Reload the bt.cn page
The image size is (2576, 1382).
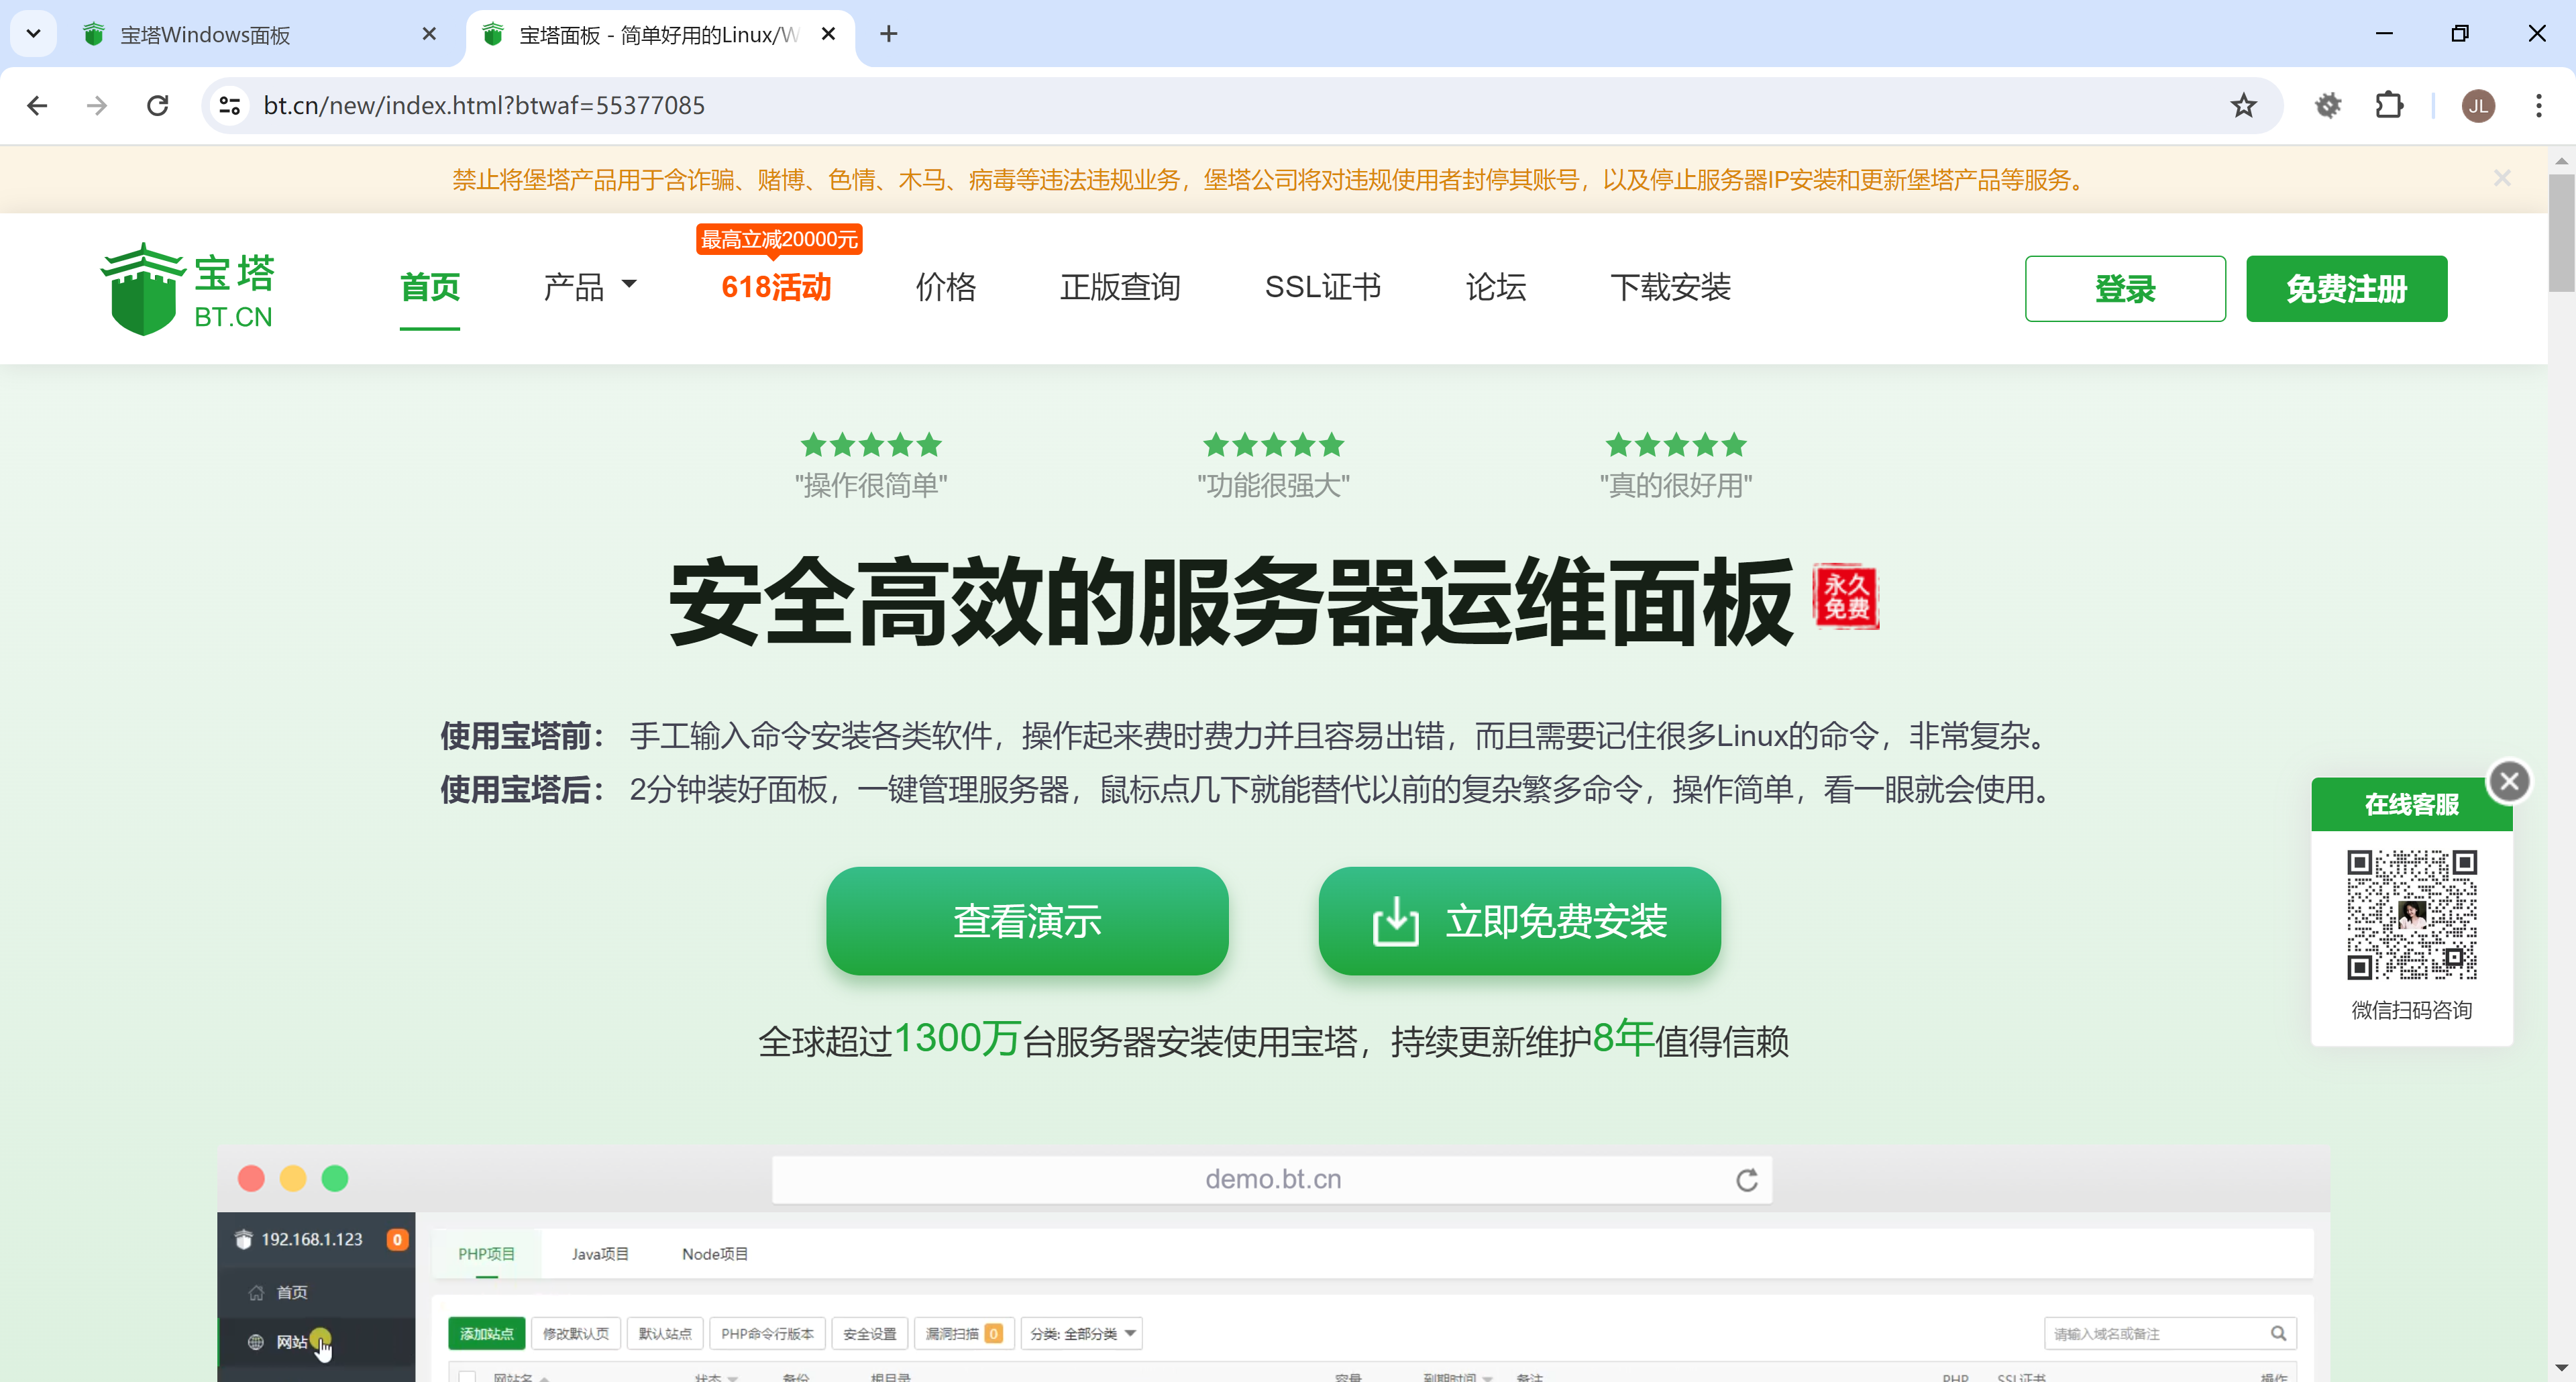click(158, 105)
